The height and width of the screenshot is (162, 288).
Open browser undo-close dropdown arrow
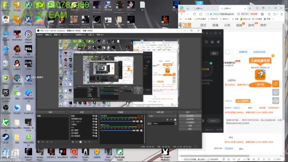click(278, 14)
